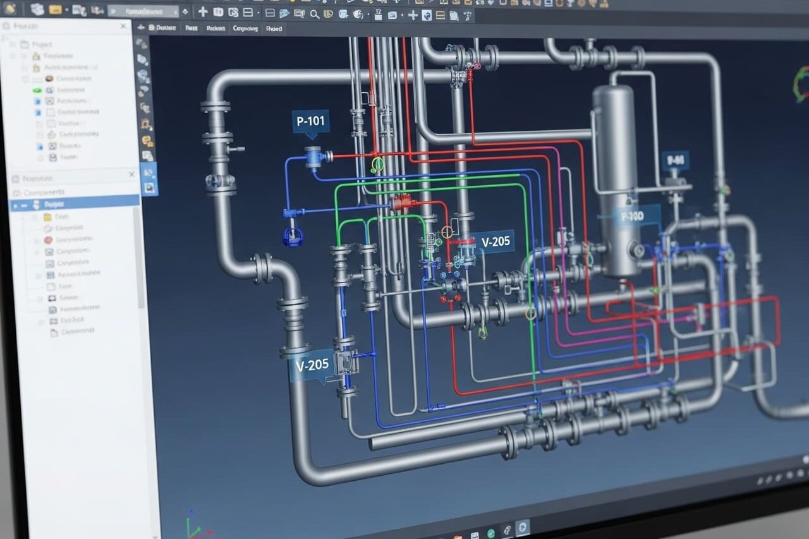Select the yellow folder icon in top toolbar

56,10
